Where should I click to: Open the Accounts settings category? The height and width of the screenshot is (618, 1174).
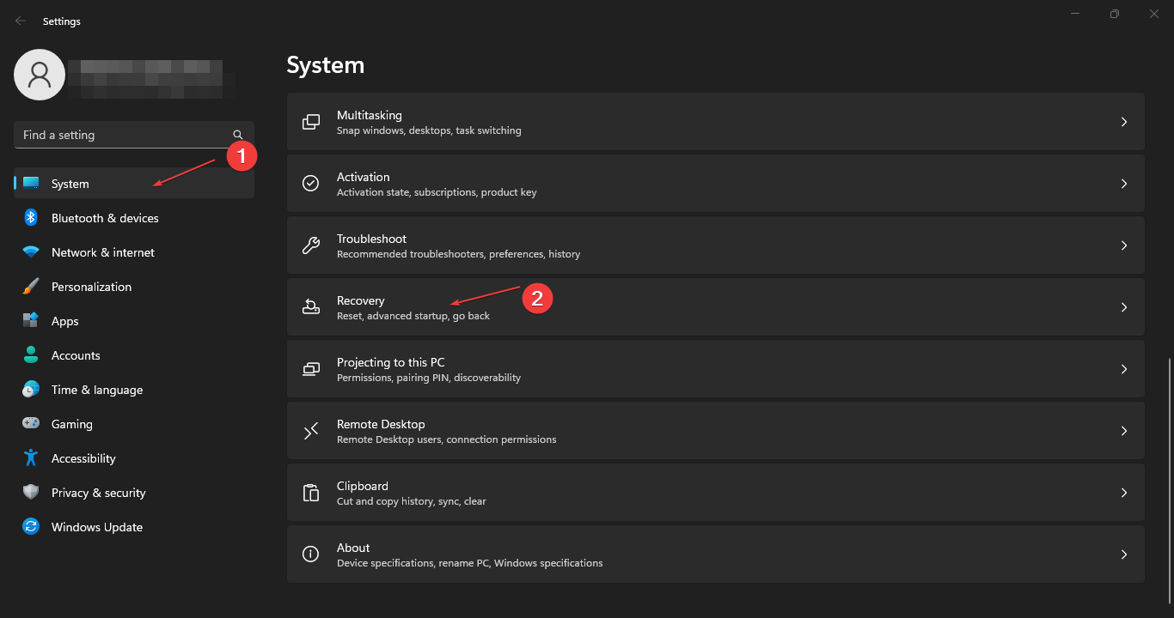click(134, 355)
